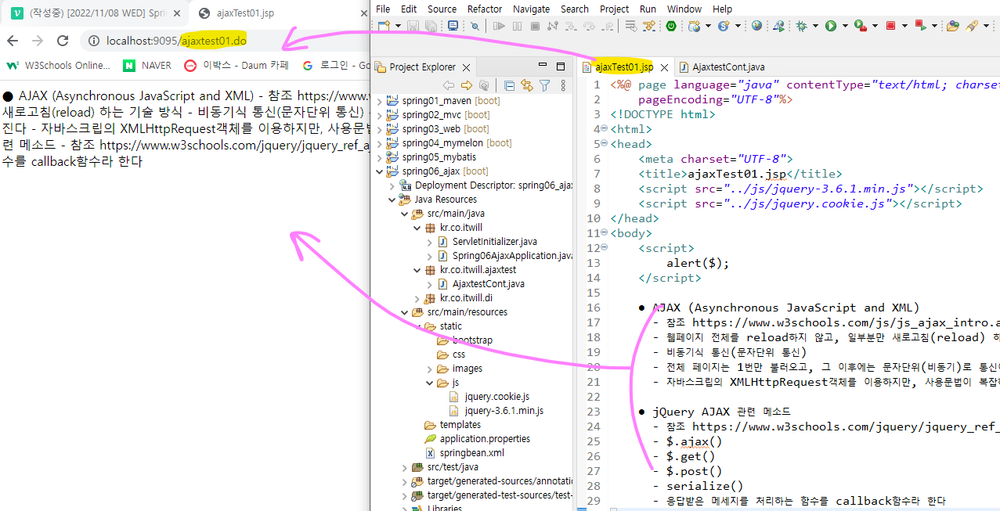
Task: Collapse the spring06_ajax project
Action: (x=381, y=171)
